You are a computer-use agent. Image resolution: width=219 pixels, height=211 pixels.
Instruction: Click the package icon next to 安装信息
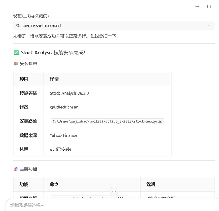(x=16, y=64)
